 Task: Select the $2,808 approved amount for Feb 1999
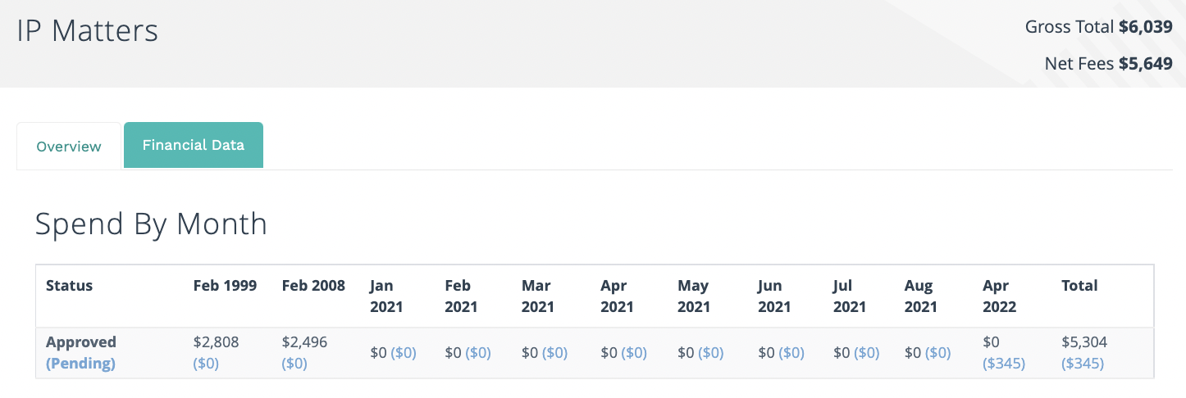216,342
